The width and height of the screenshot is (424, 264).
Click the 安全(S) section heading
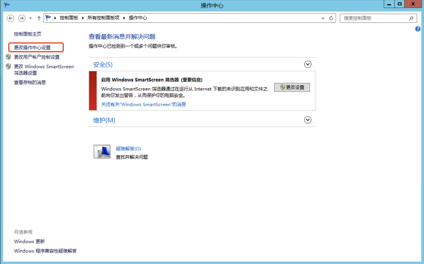click(x=103, y=64)
